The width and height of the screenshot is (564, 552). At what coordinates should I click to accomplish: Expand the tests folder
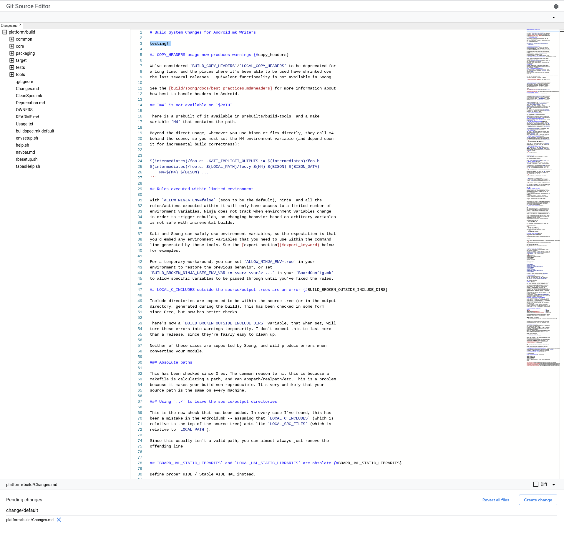(x=12, y=67)
